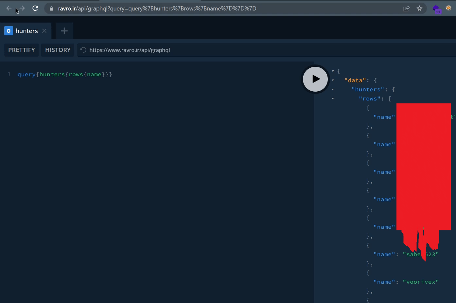Select the "voorivex" name value

[421, 282]
